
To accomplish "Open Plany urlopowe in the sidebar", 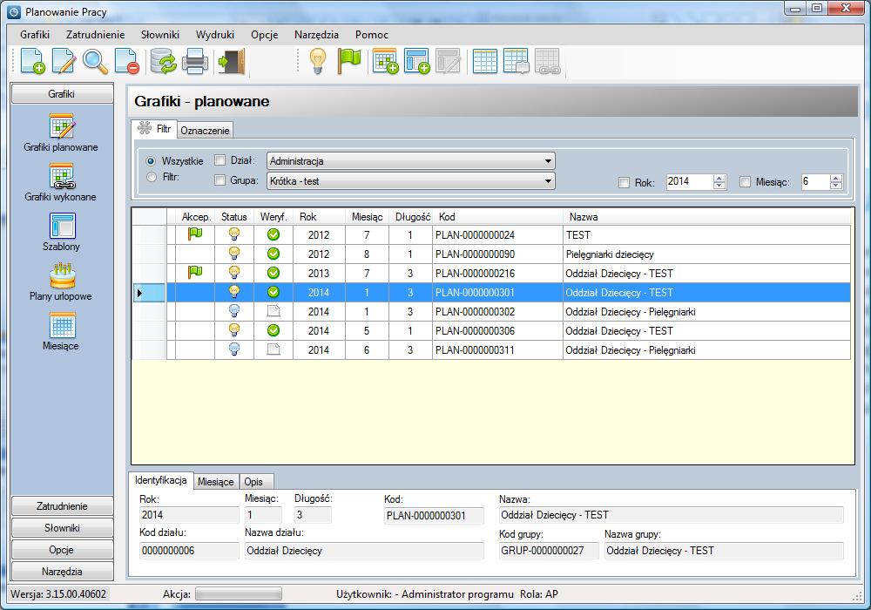I will [61, 281].
